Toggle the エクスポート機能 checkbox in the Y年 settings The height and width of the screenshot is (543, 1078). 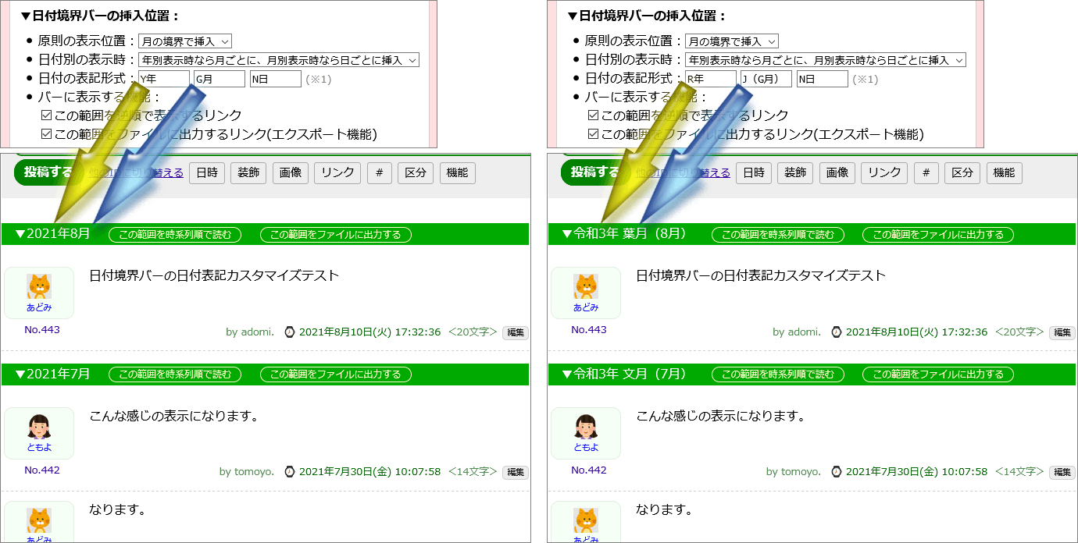46,134
